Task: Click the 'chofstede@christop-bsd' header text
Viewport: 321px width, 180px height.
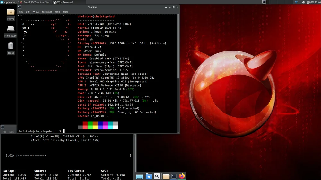Action: [x=96, y=17]
